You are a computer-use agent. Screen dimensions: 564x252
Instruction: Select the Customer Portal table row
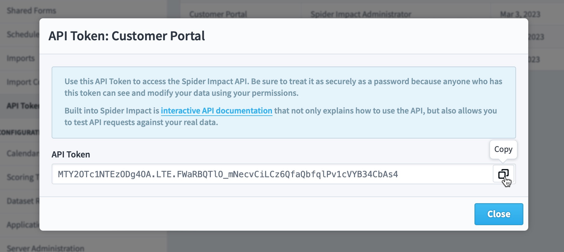[372, 14]
